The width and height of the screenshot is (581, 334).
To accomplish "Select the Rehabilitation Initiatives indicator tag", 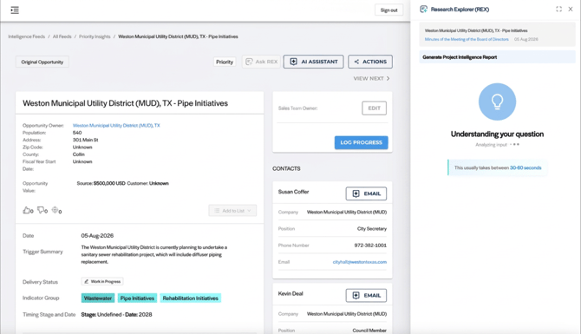I will pyautogui.click(x=191, y=298).
